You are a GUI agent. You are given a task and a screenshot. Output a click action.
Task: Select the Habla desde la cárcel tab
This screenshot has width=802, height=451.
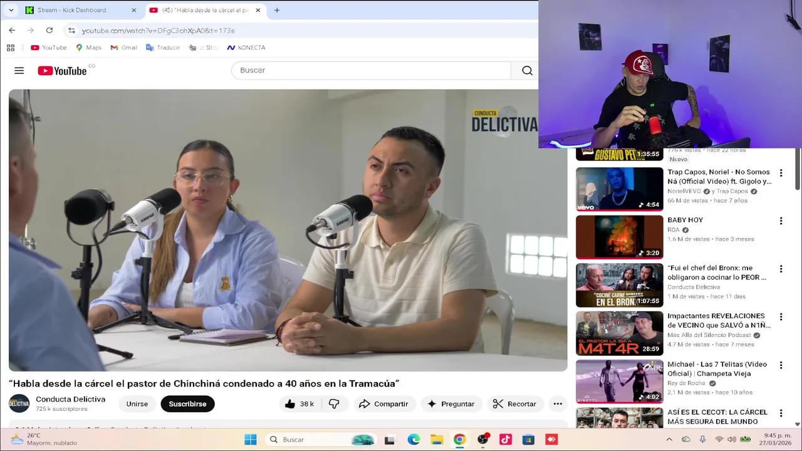pos(205,10)
